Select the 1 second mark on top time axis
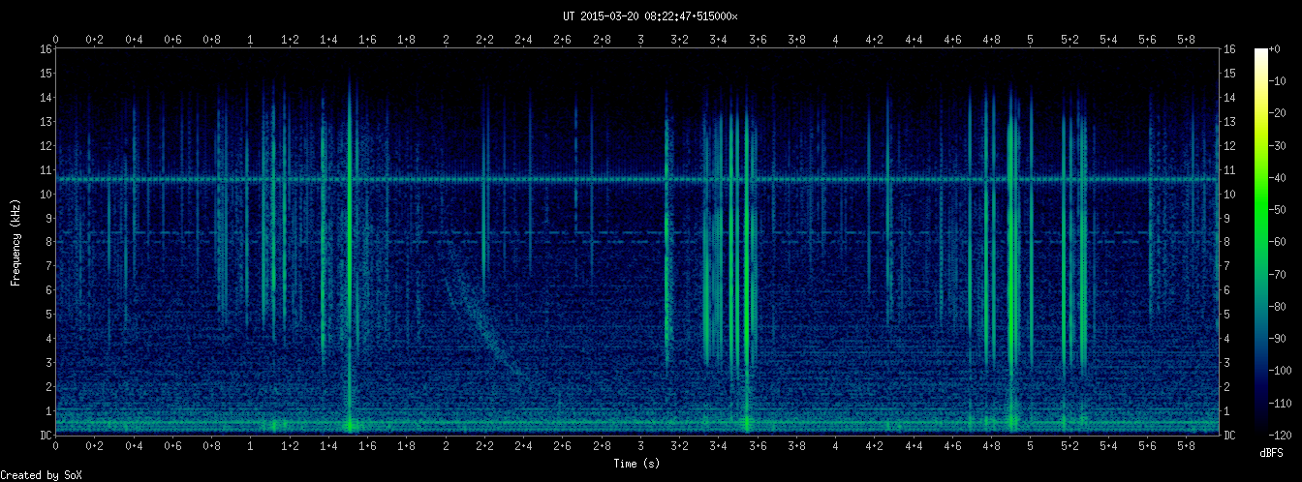Screen dimensions: 1302x482 [x=251, y=40]
